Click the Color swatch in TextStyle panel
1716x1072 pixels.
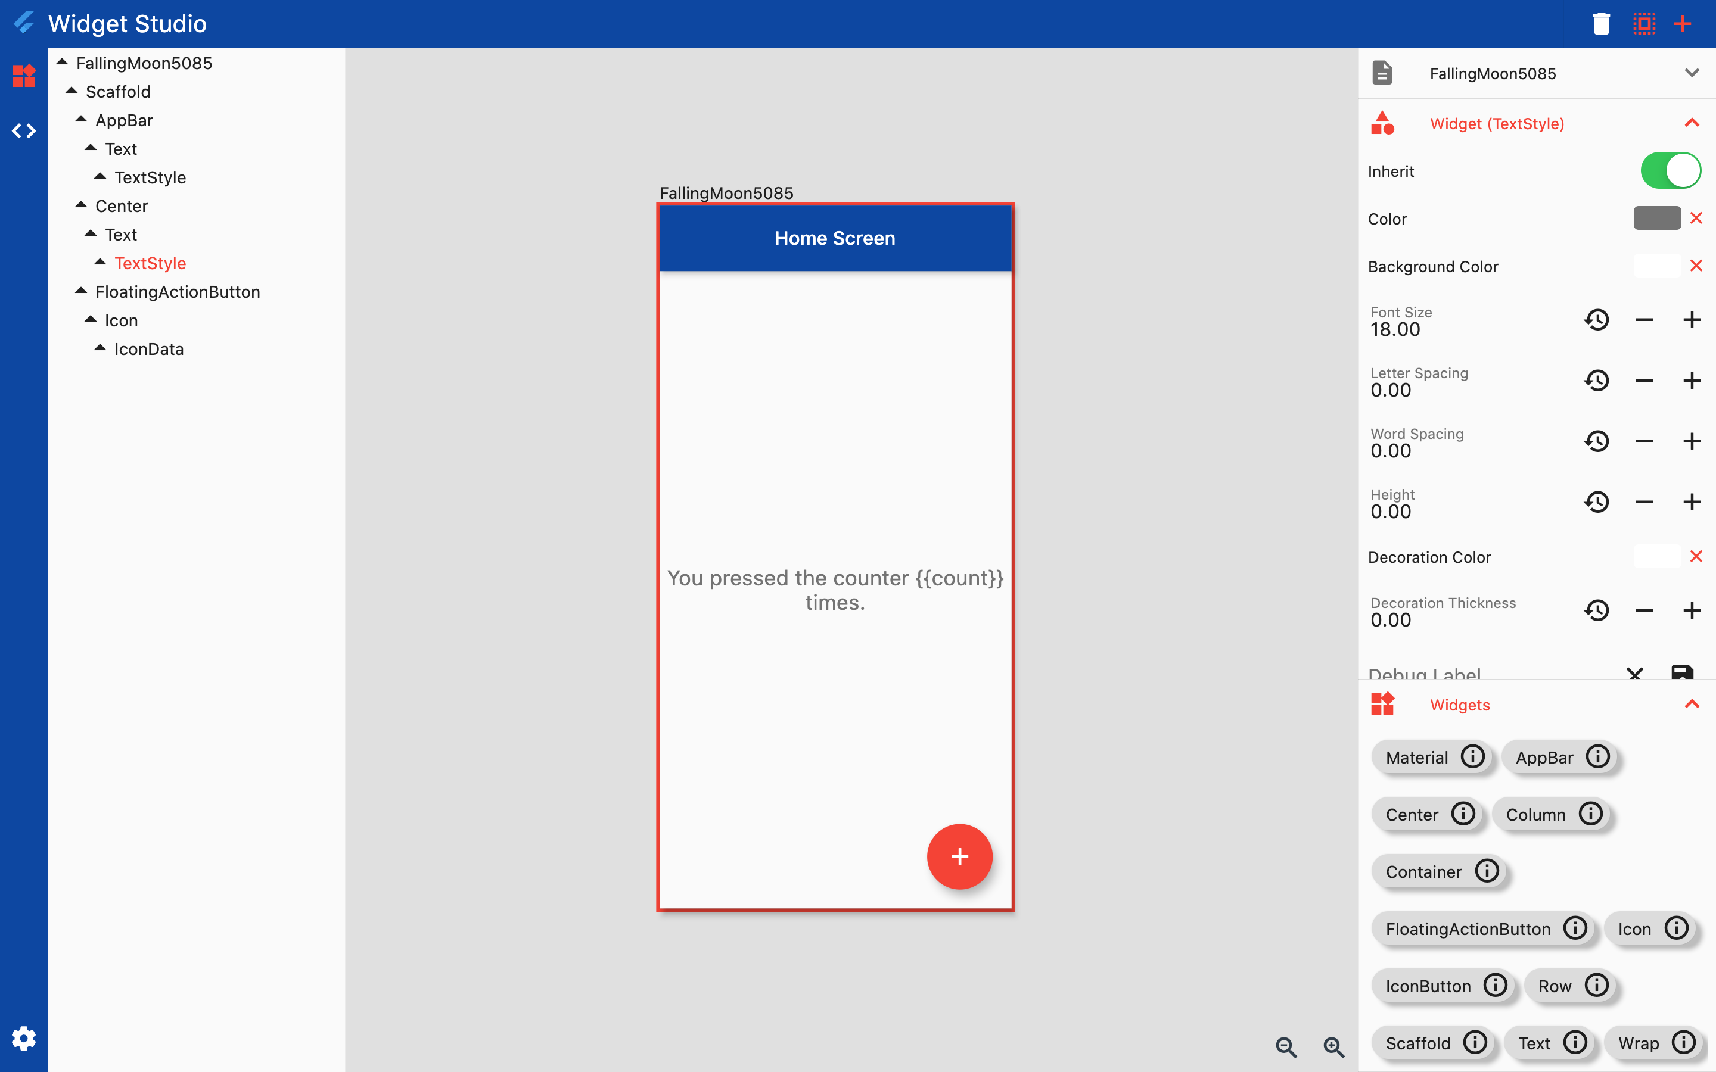(1656, 219)
